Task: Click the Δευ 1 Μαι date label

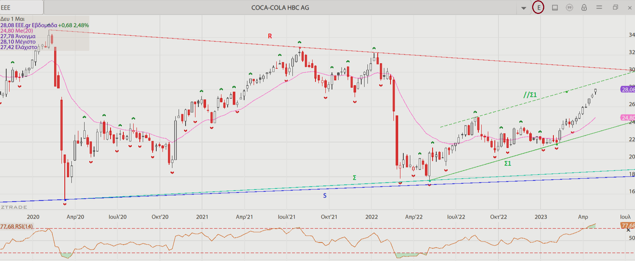Action: [12, 19]
